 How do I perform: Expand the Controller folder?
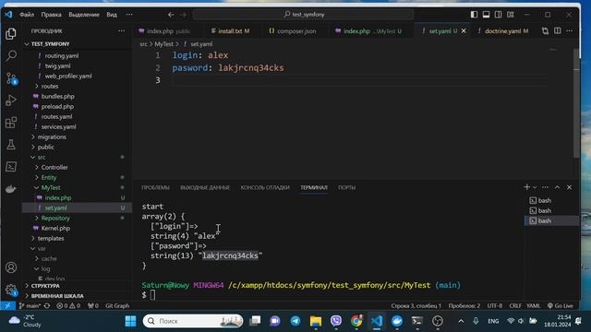78,168
